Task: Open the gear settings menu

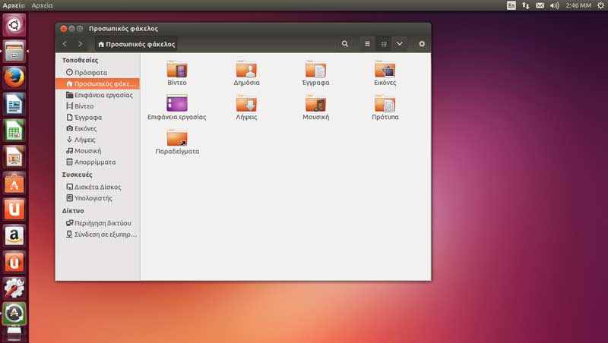Action: (x=422, y=44)
